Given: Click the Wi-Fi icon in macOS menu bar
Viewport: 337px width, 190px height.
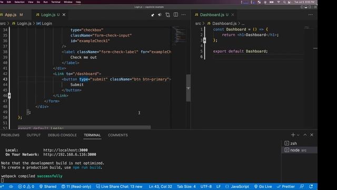Looking at the screenshot, I should [x=279, y=2].
